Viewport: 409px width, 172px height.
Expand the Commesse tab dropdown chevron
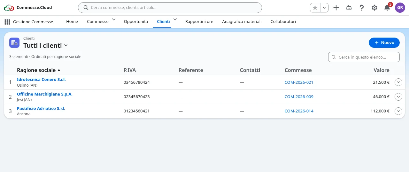114,20
